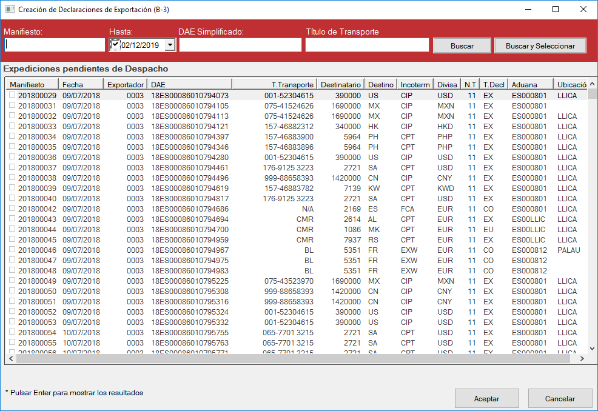Click Buscar y Seleccionar button
Image resolution: width=598 pixels, height=411 pixels.
[x=540, y=46]
